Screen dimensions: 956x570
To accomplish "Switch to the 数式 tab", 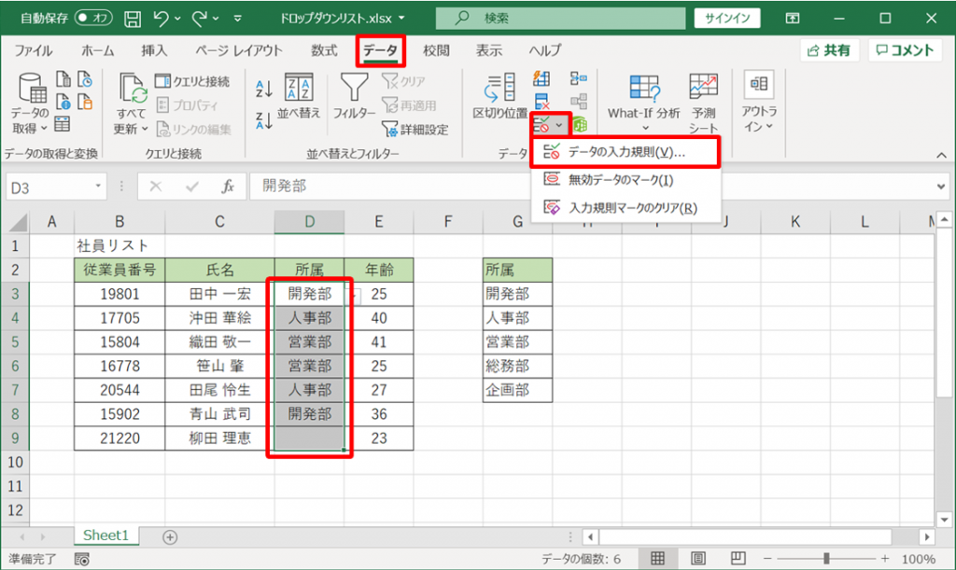I will pyautogui.click(x=324, y=50).
